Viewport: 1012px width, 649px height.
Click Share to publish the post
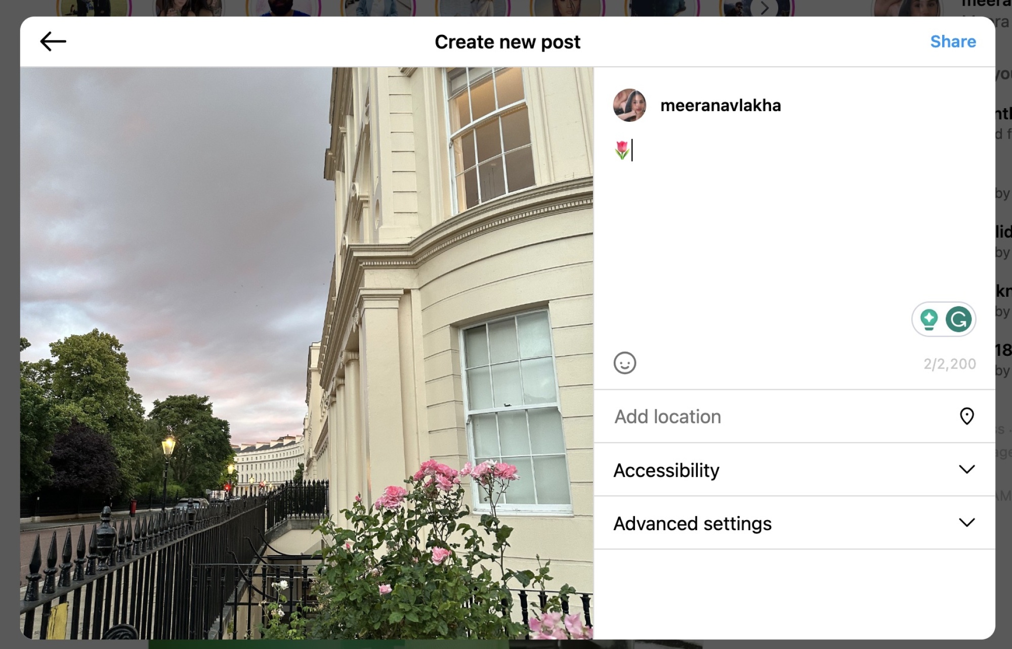[x=956, y=42]
